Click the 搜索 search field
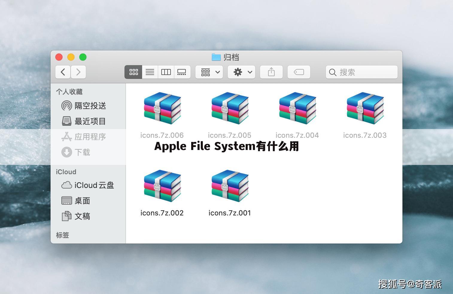The height and width of the screenshot is (294, 453). (x=362, y=72)
